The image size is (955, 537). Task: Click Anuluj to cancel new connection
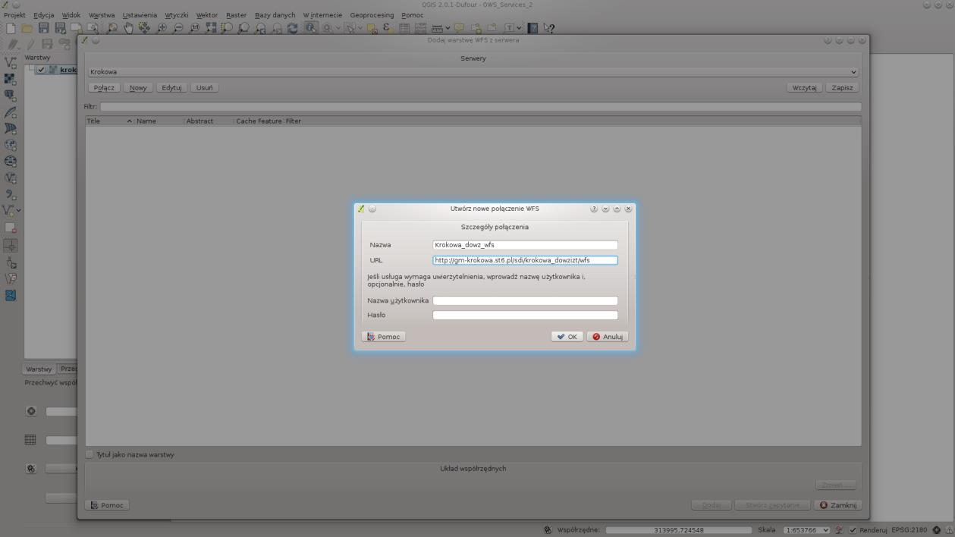(608, 337)
